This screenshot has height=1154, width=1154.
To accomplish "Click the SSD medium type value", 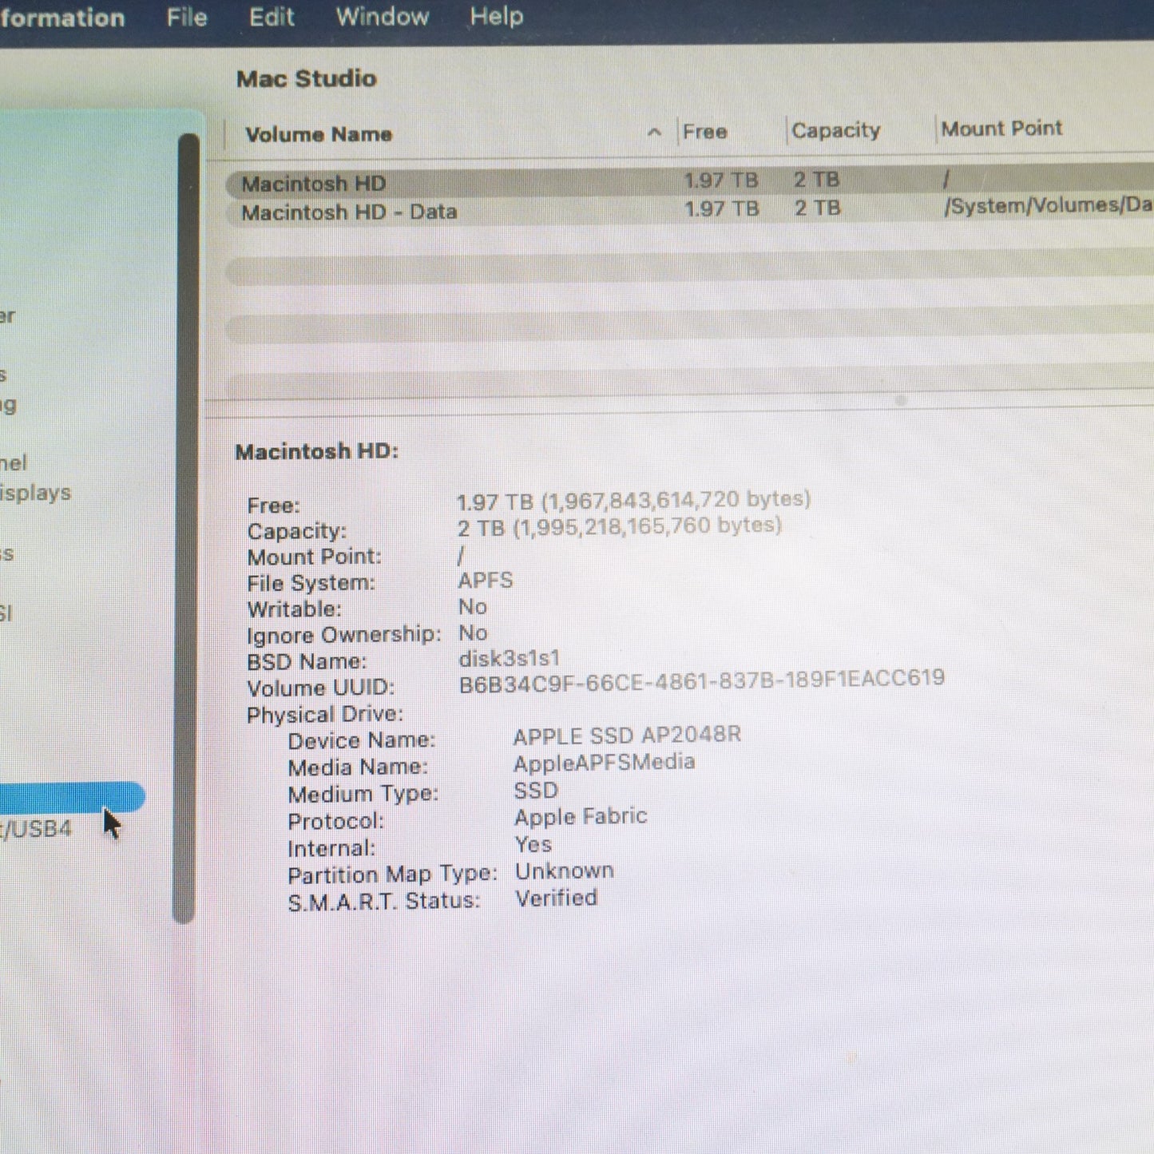I will tap(536, 791).
